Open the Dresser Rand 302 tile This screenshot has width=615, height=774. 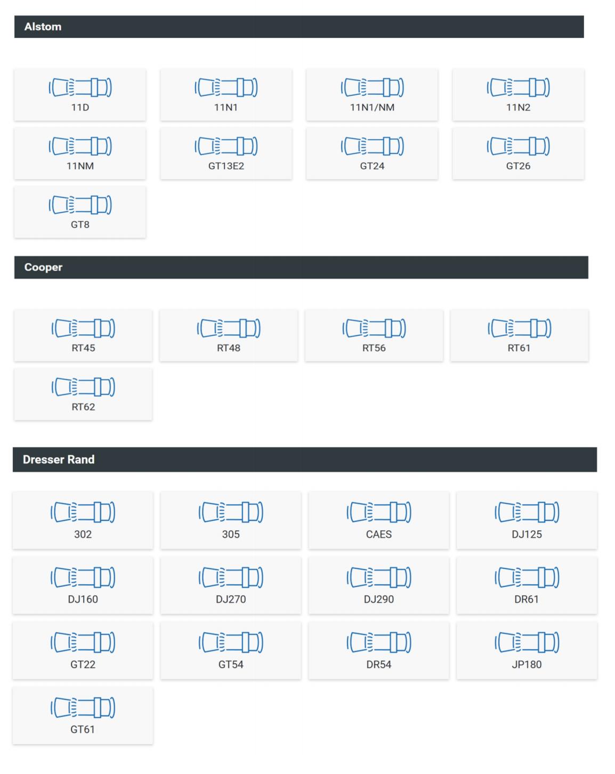(83, 521)
